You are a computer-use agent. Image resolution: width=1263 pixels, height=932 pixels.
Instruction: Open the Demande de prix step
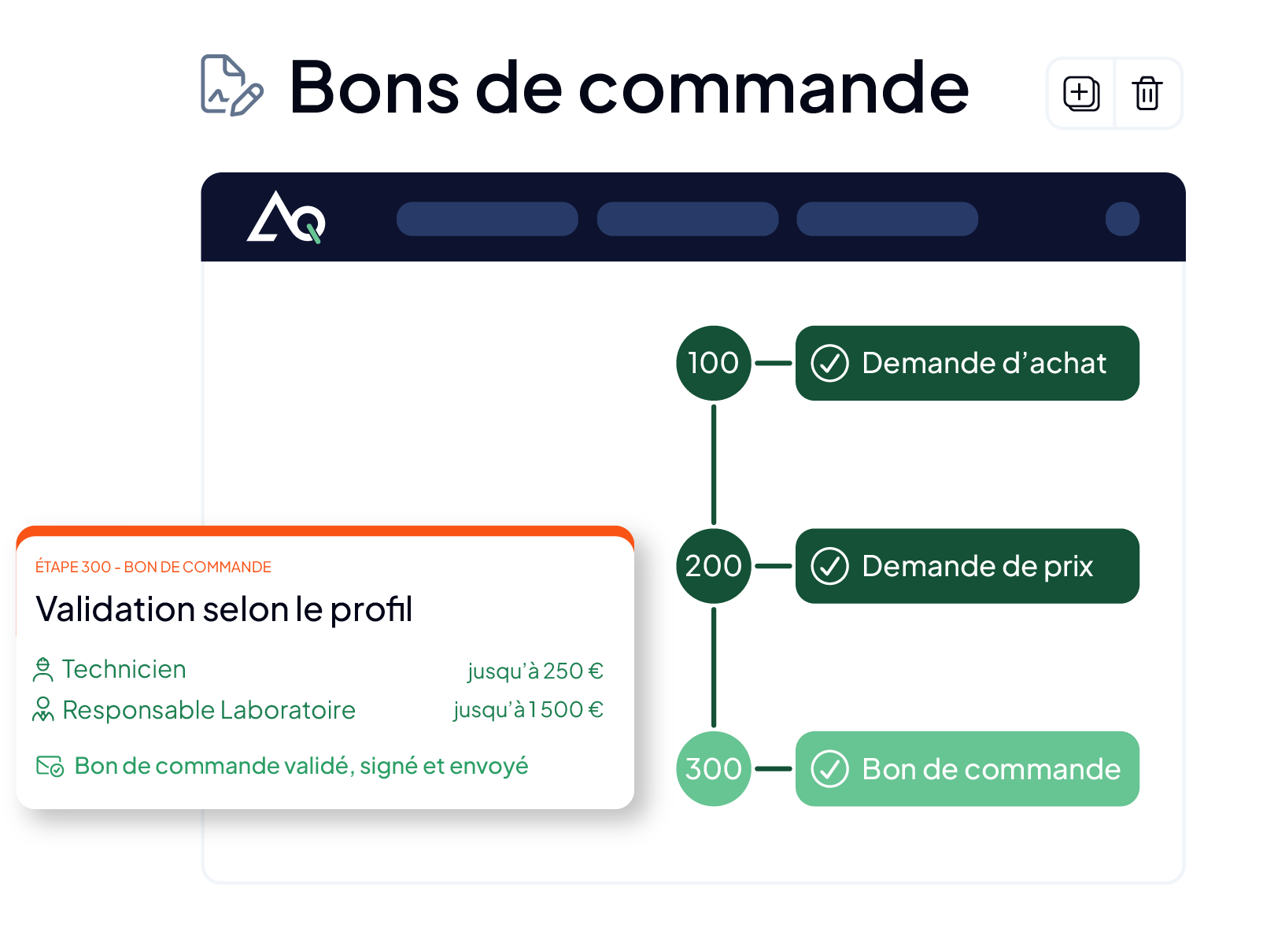click(967, 566)
